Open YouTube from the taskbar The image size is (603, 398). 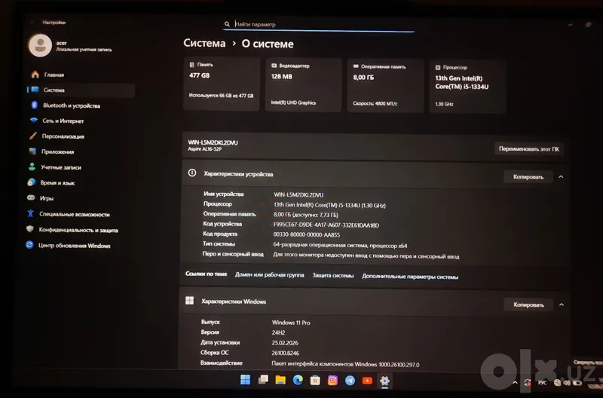tap(367, 381)
